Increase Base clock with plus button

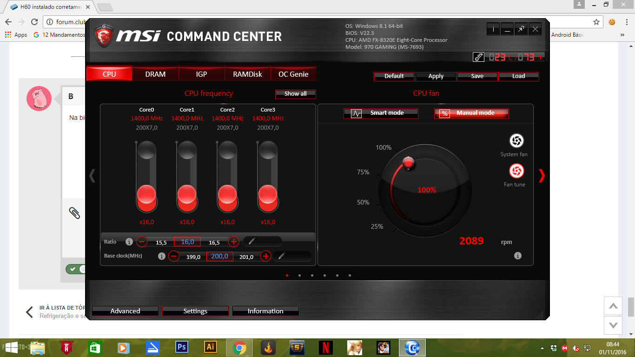[265, 256]
